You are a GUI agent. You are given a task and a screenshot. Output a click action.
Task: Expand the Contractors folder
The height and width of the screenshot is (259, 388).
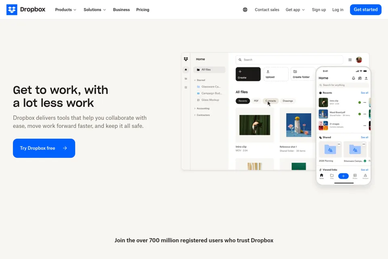[202, 115]
